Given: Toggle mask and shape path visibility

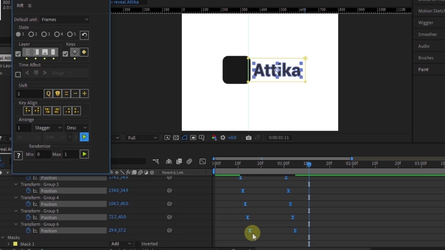Looking at the screenshot, I should [x=185, y=137].
